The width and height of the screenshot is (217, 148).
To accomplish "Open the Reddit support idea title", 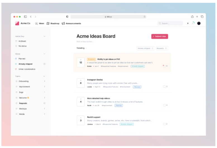I will 94,117.
